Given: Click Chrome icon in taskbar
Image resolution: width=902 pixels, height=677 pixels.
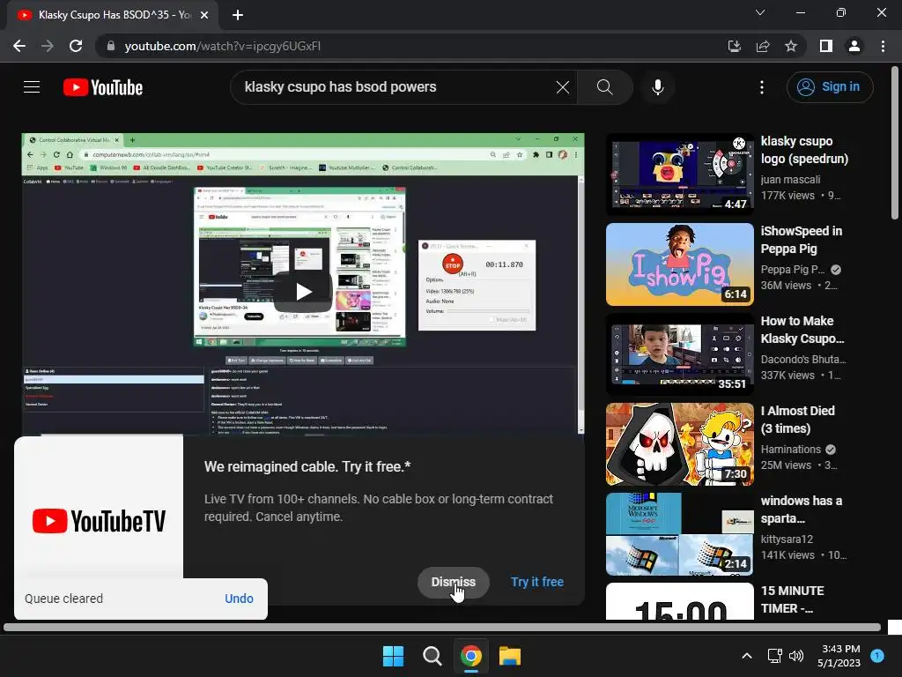Looking at the screenshot, I should 471,656.
